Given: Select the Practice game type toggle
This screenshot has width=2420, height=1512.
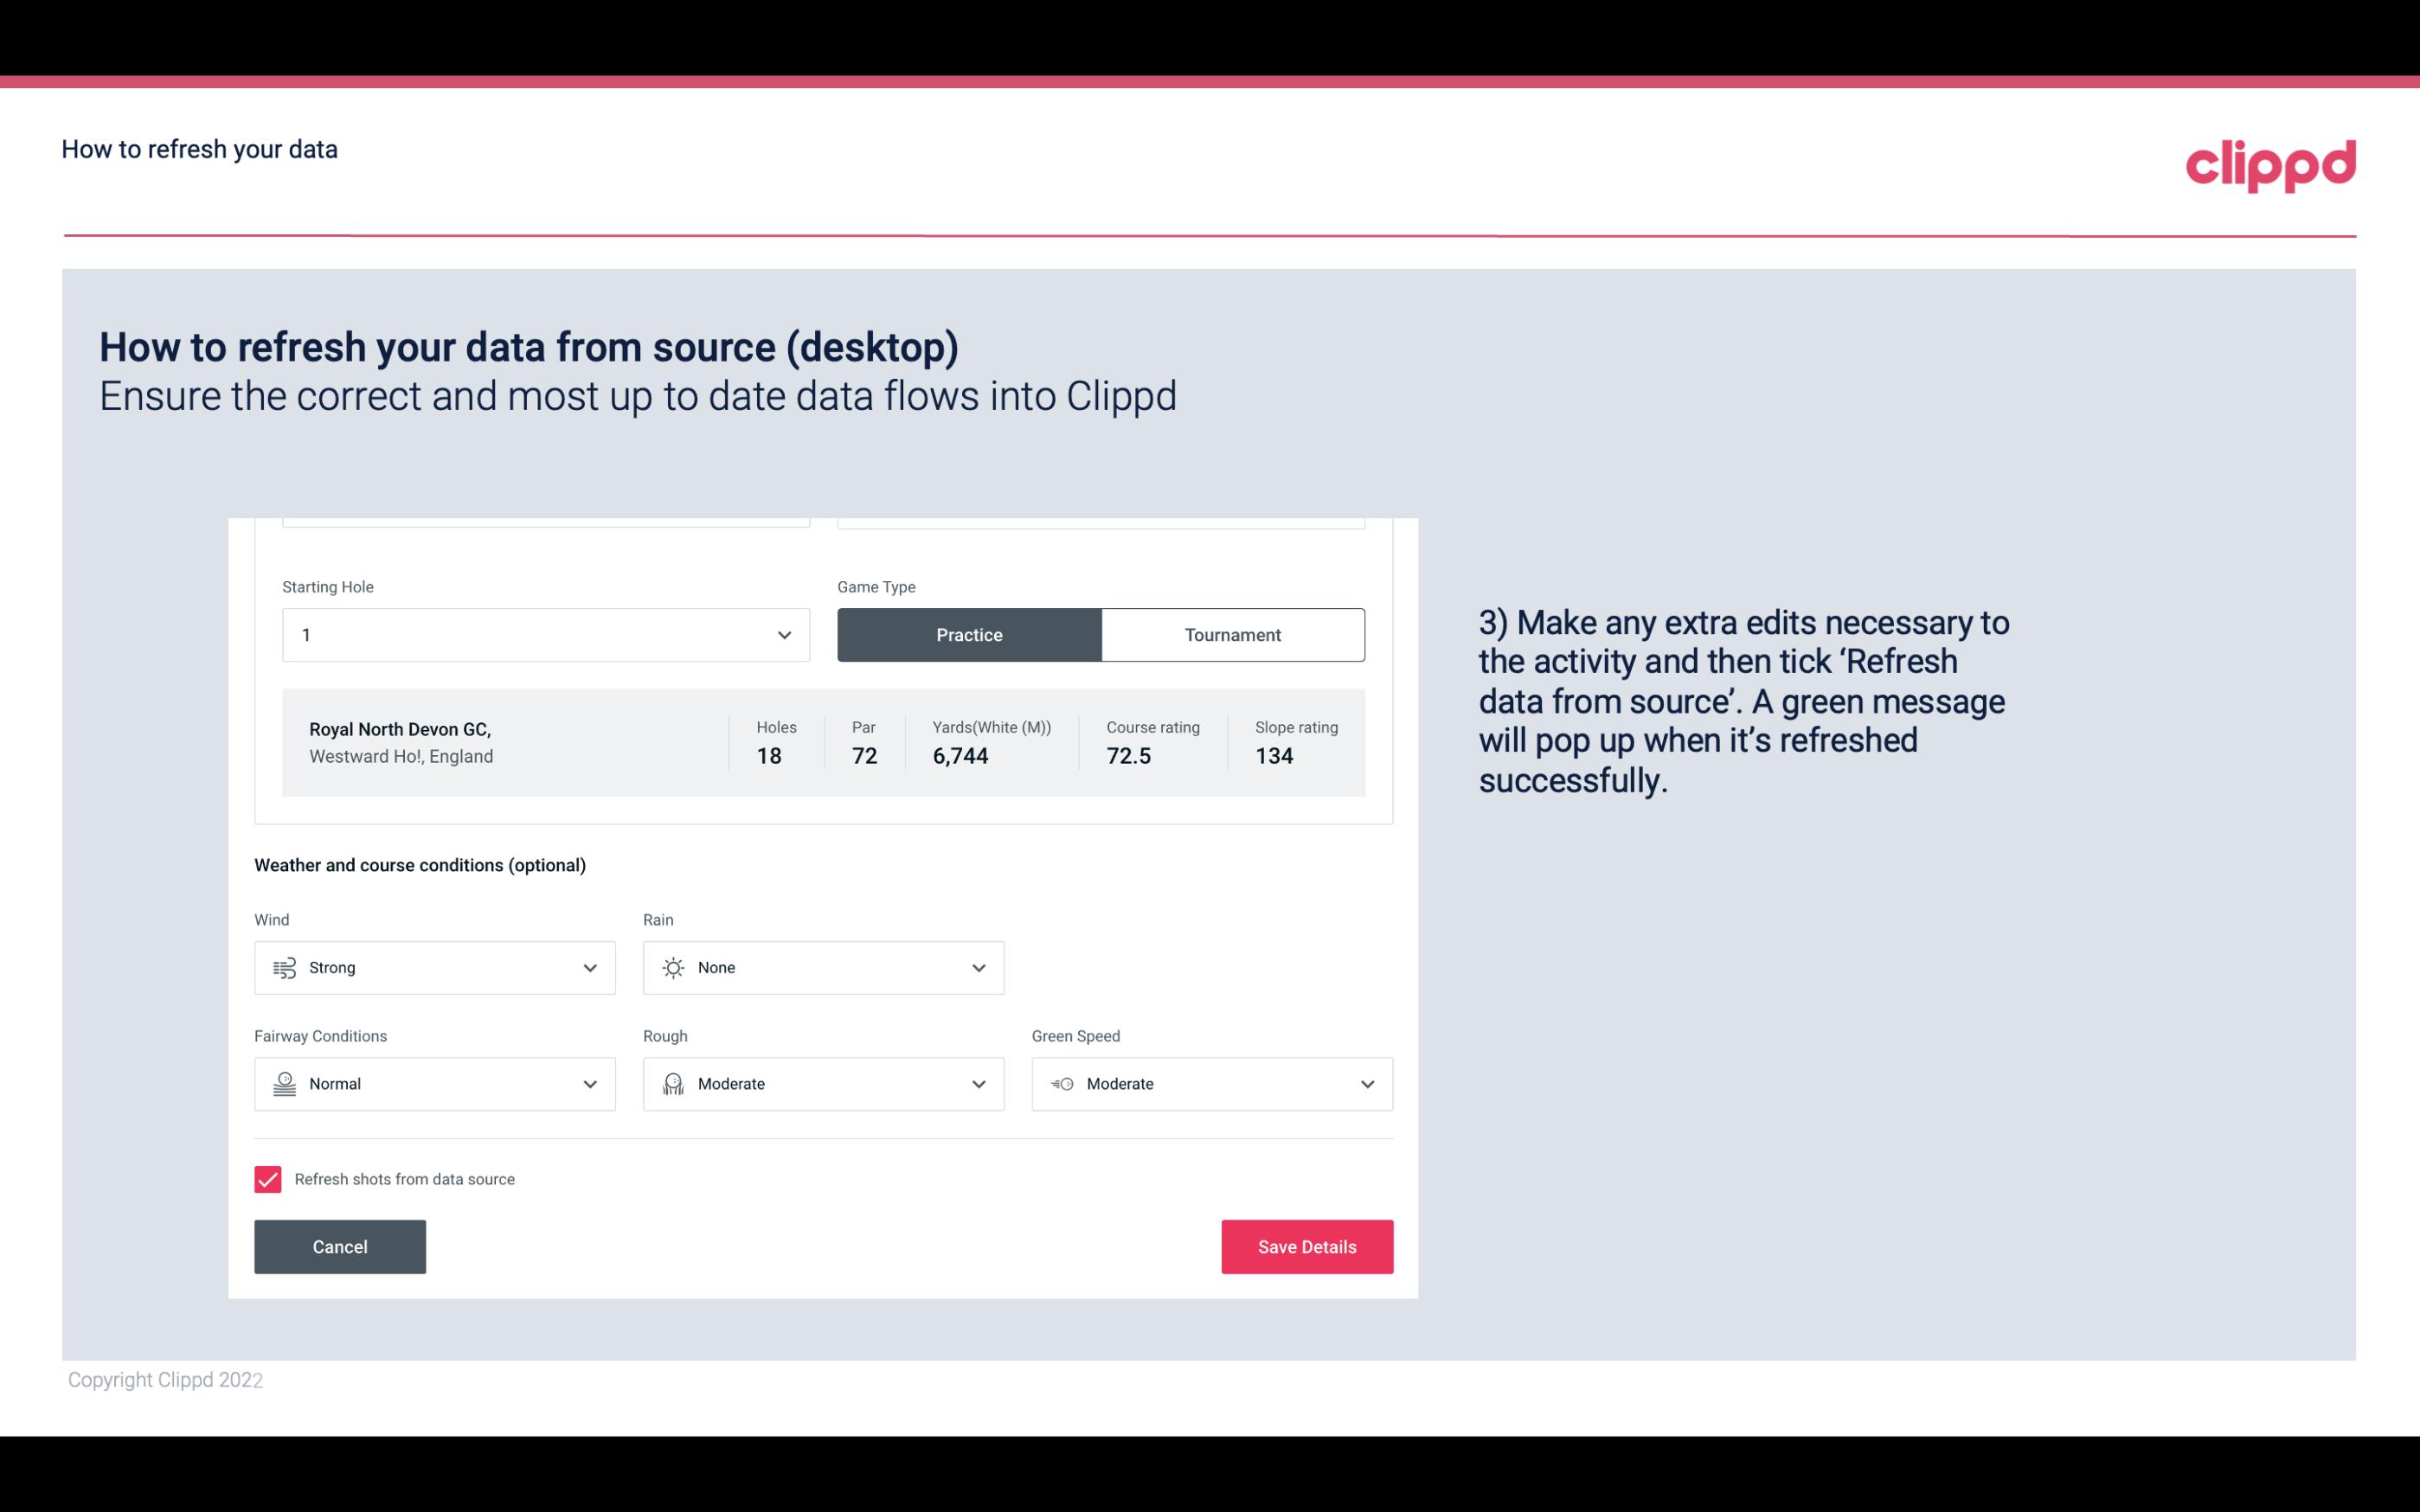Looking at the screenshot, I should coord(969,634).
